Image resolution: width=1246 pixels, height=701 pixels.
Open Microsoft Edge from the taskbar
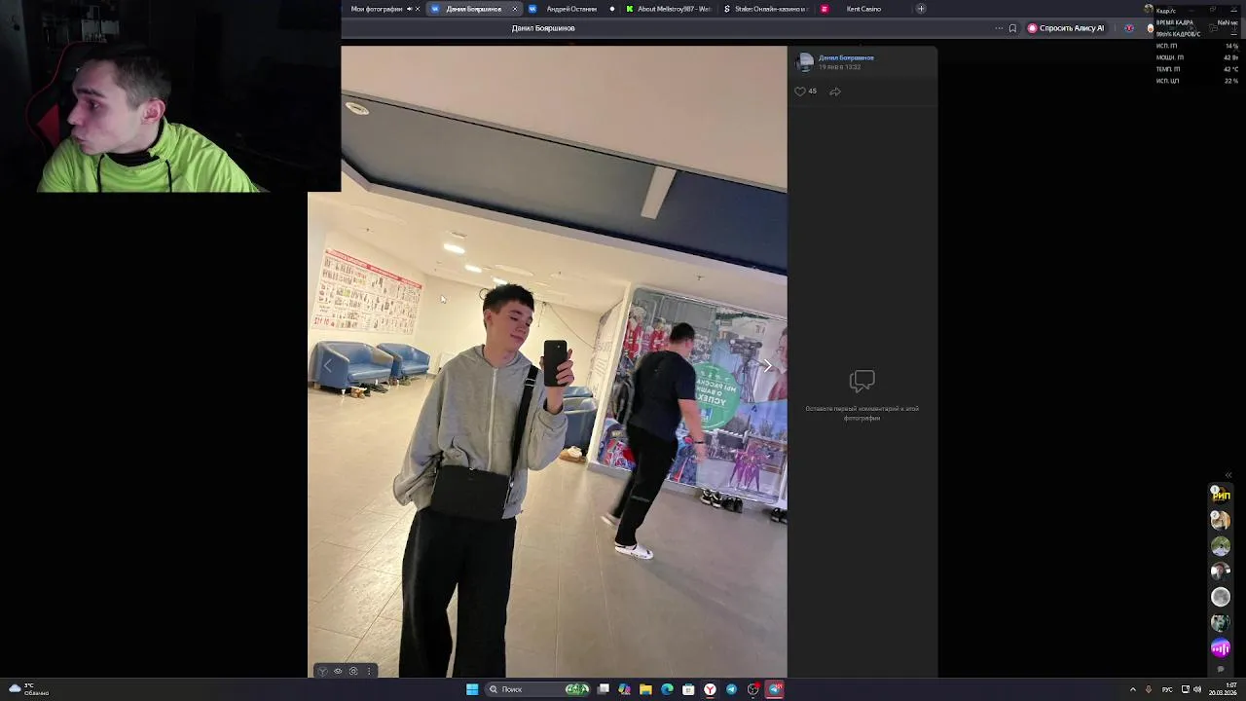click(x=667, y=689)
